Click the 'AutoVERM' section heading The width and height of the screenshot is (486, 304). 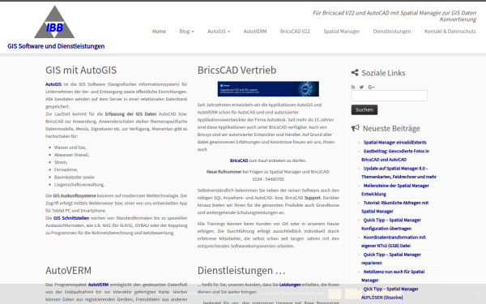pos(69,271)
